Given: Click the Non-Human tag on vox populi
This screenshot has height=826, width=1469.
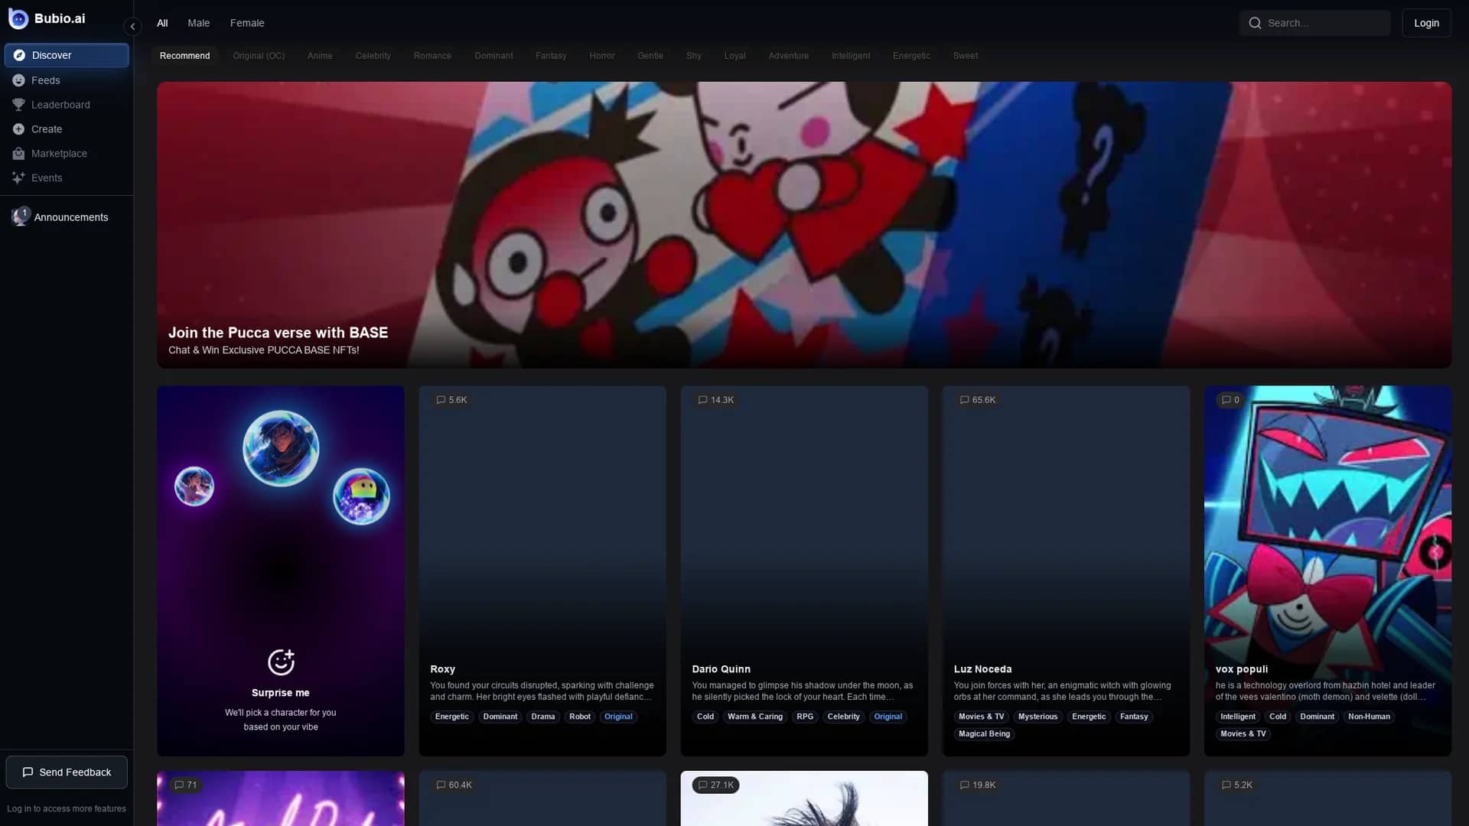Looking at the screenshot, I should (x=1369, y=717).
